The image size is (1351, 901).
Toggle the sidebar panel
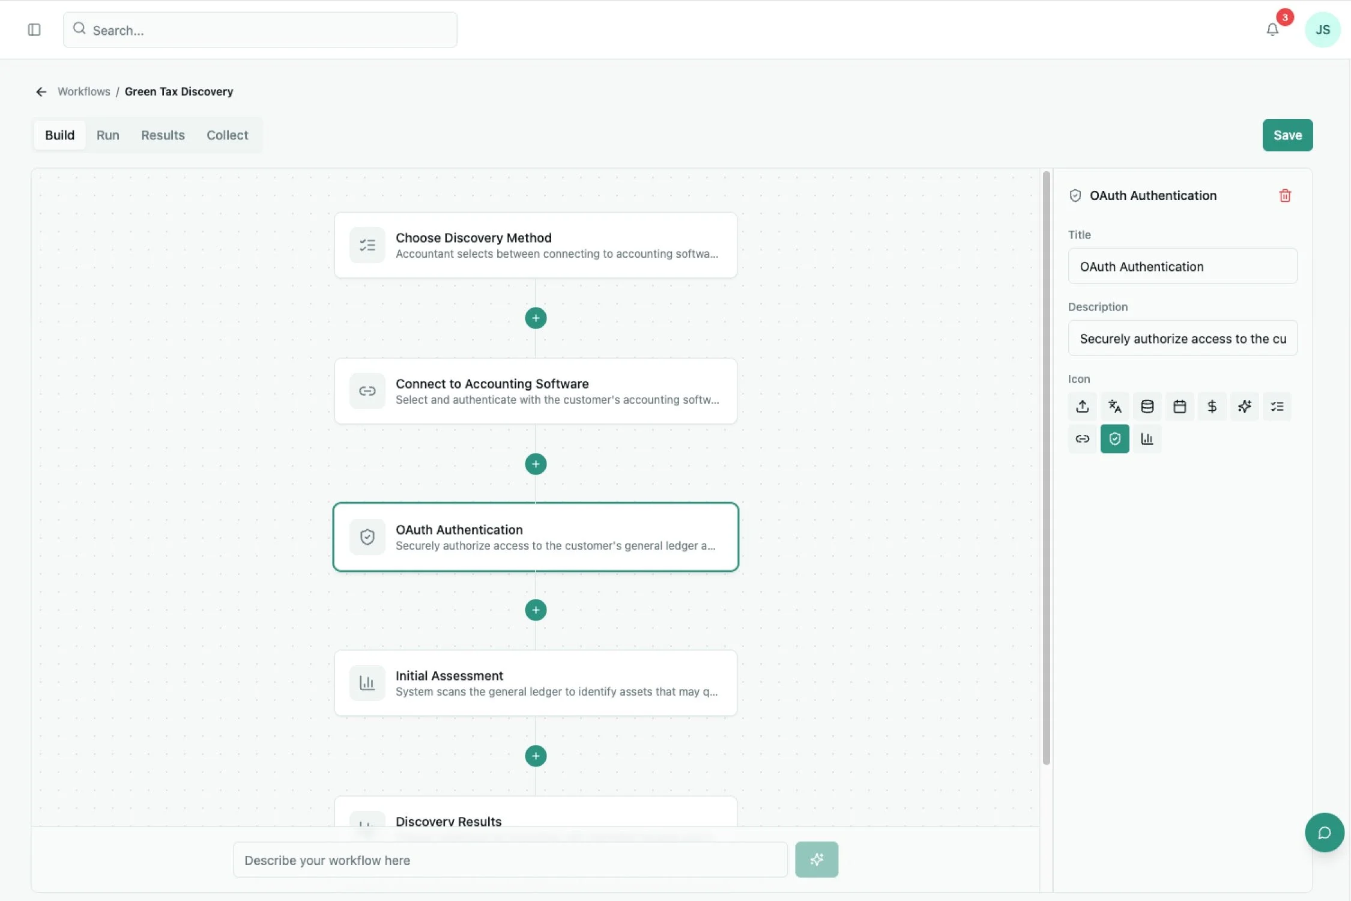[34, 29]
